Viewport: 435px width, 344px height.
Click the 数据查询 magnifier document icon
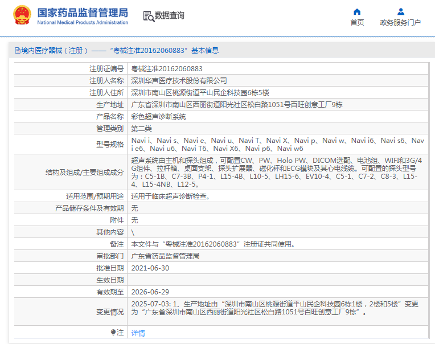tap(148, 16)
